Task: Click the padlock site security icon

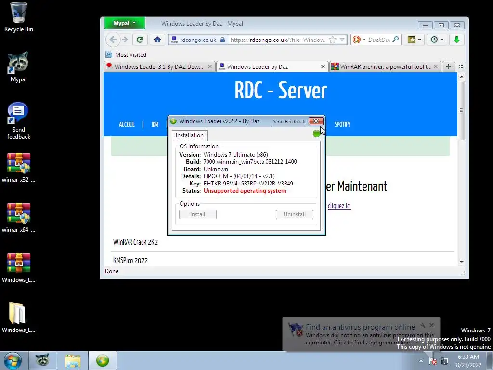Action: (222, 40)
